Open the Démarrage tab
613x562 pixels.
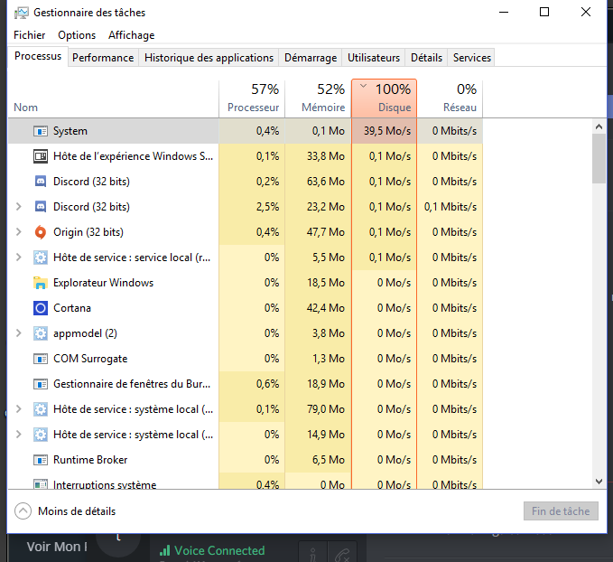311,58
